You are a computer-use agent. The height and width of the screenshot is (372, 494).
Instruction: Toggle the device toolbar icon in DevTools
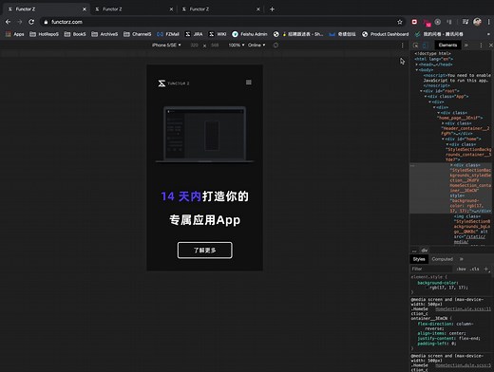click(426, 46)
